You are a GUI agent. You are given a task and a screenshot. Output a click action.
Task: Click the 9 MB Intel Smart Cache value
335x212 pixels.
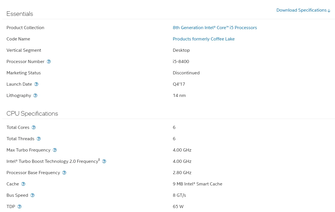tap(197, 184)
